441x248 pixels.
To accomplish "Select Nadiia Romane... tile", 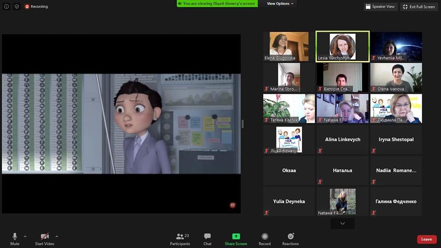I will click(396, 171).
